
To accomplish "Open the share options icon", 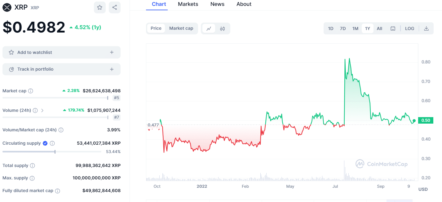I will [115, 7].
